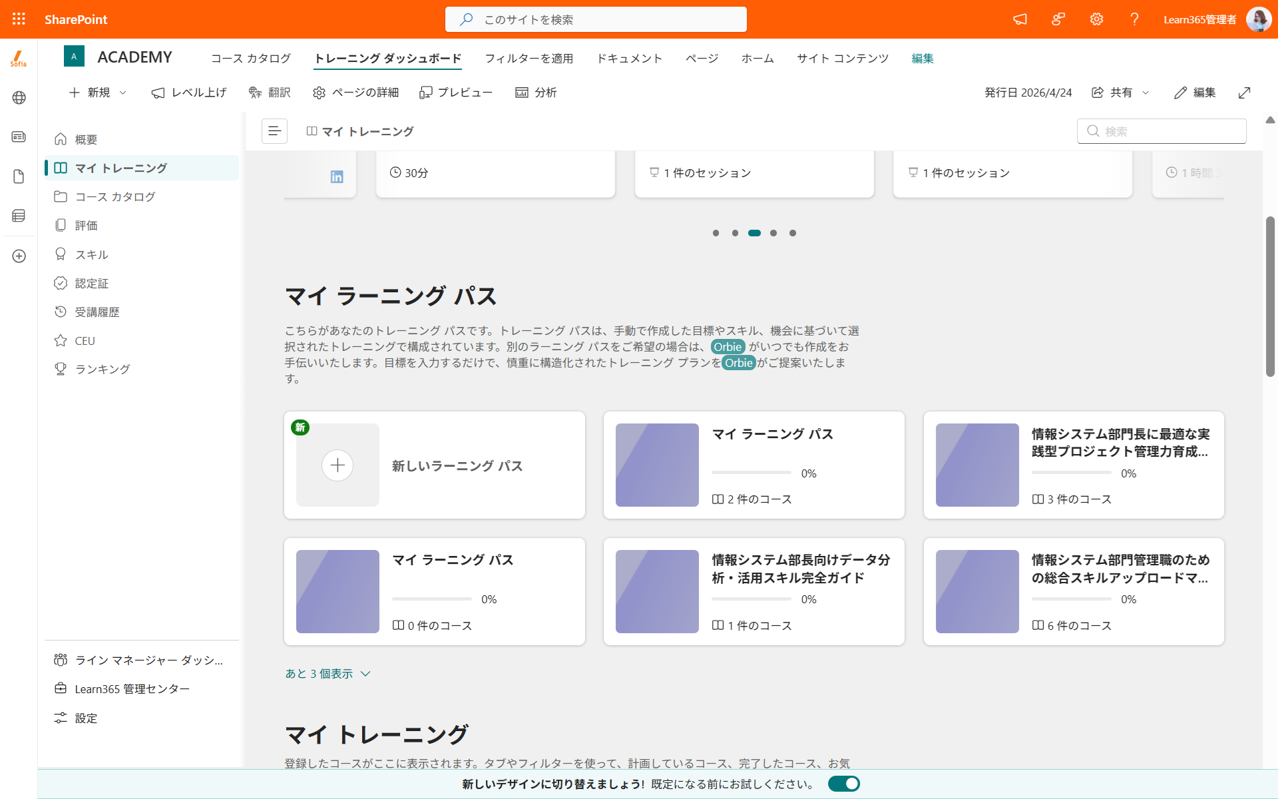Select トレーニング ダッシュボード tab
Screen dimensions: 1278x799
[388, 59]
